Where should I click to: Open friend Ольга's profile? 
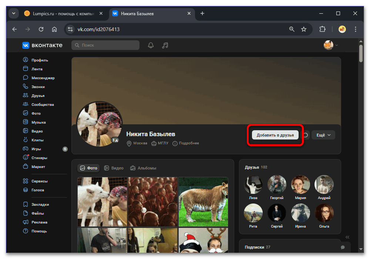coord(324,216)
